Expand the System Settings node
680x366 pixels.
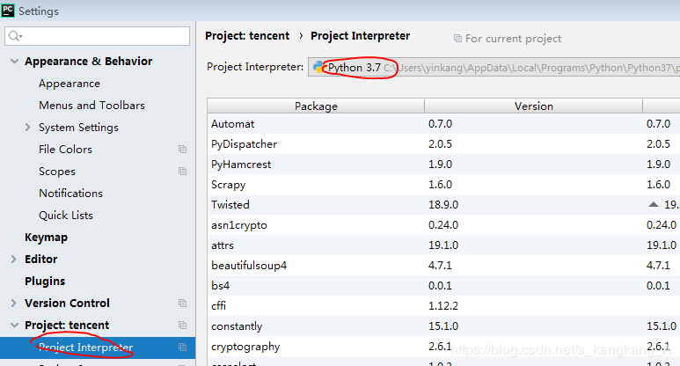[28, 128]
